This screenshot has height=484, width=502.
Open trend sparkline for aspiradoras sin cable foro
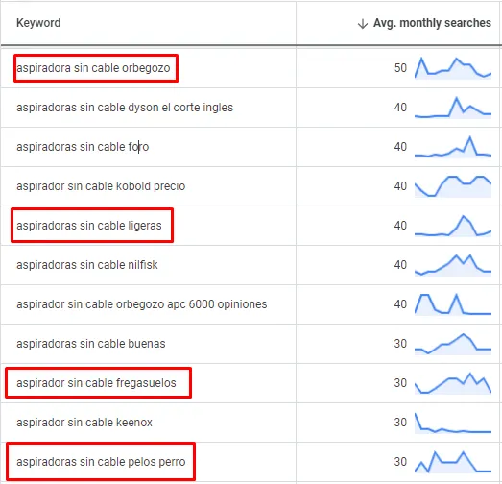coord(453,147)
